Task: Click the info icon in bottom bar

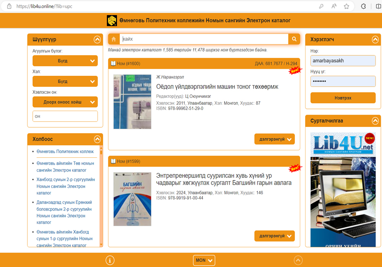Action: [110, 260]
